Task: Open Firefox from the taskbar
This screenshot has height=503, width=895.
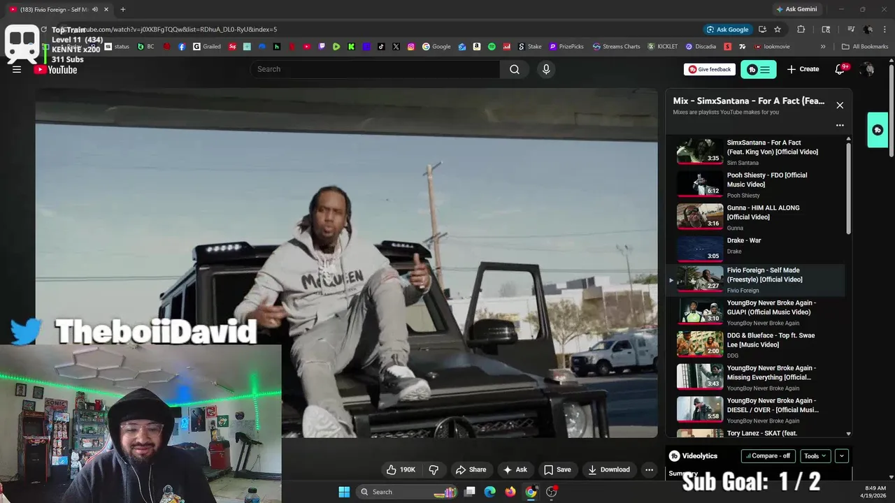Action: pyautogui.click(x=510, y=492)
